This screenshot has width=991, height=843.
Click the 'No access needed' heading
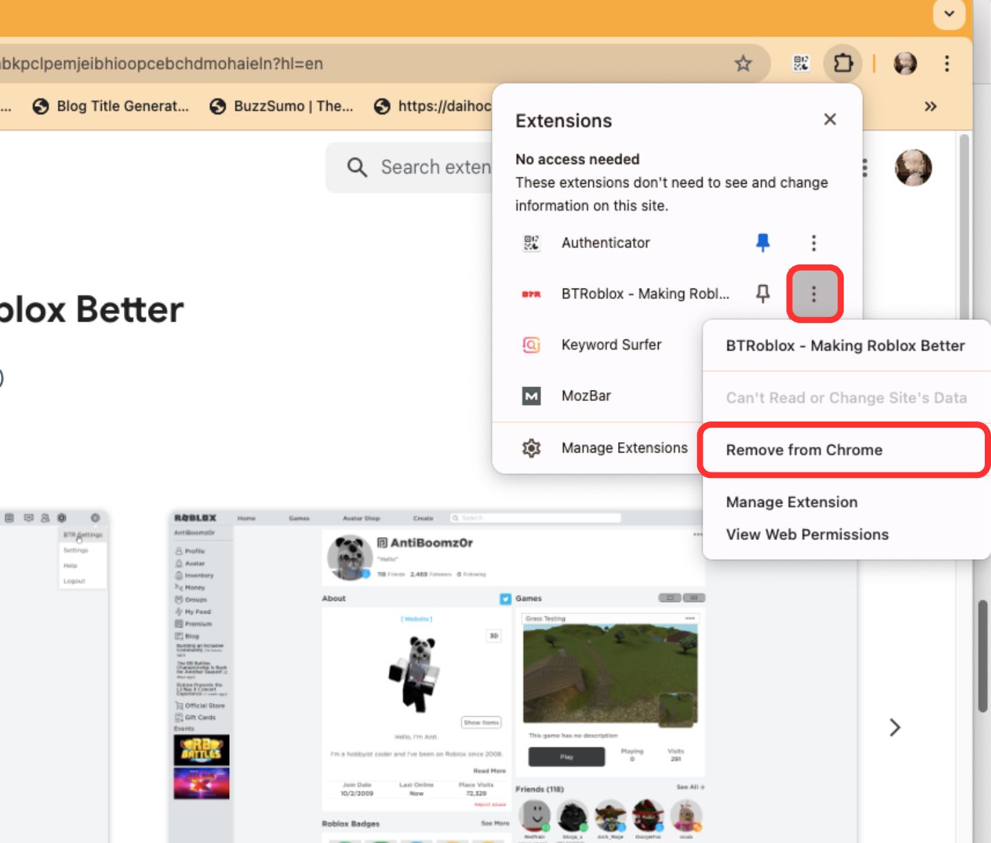click(577, 159)
